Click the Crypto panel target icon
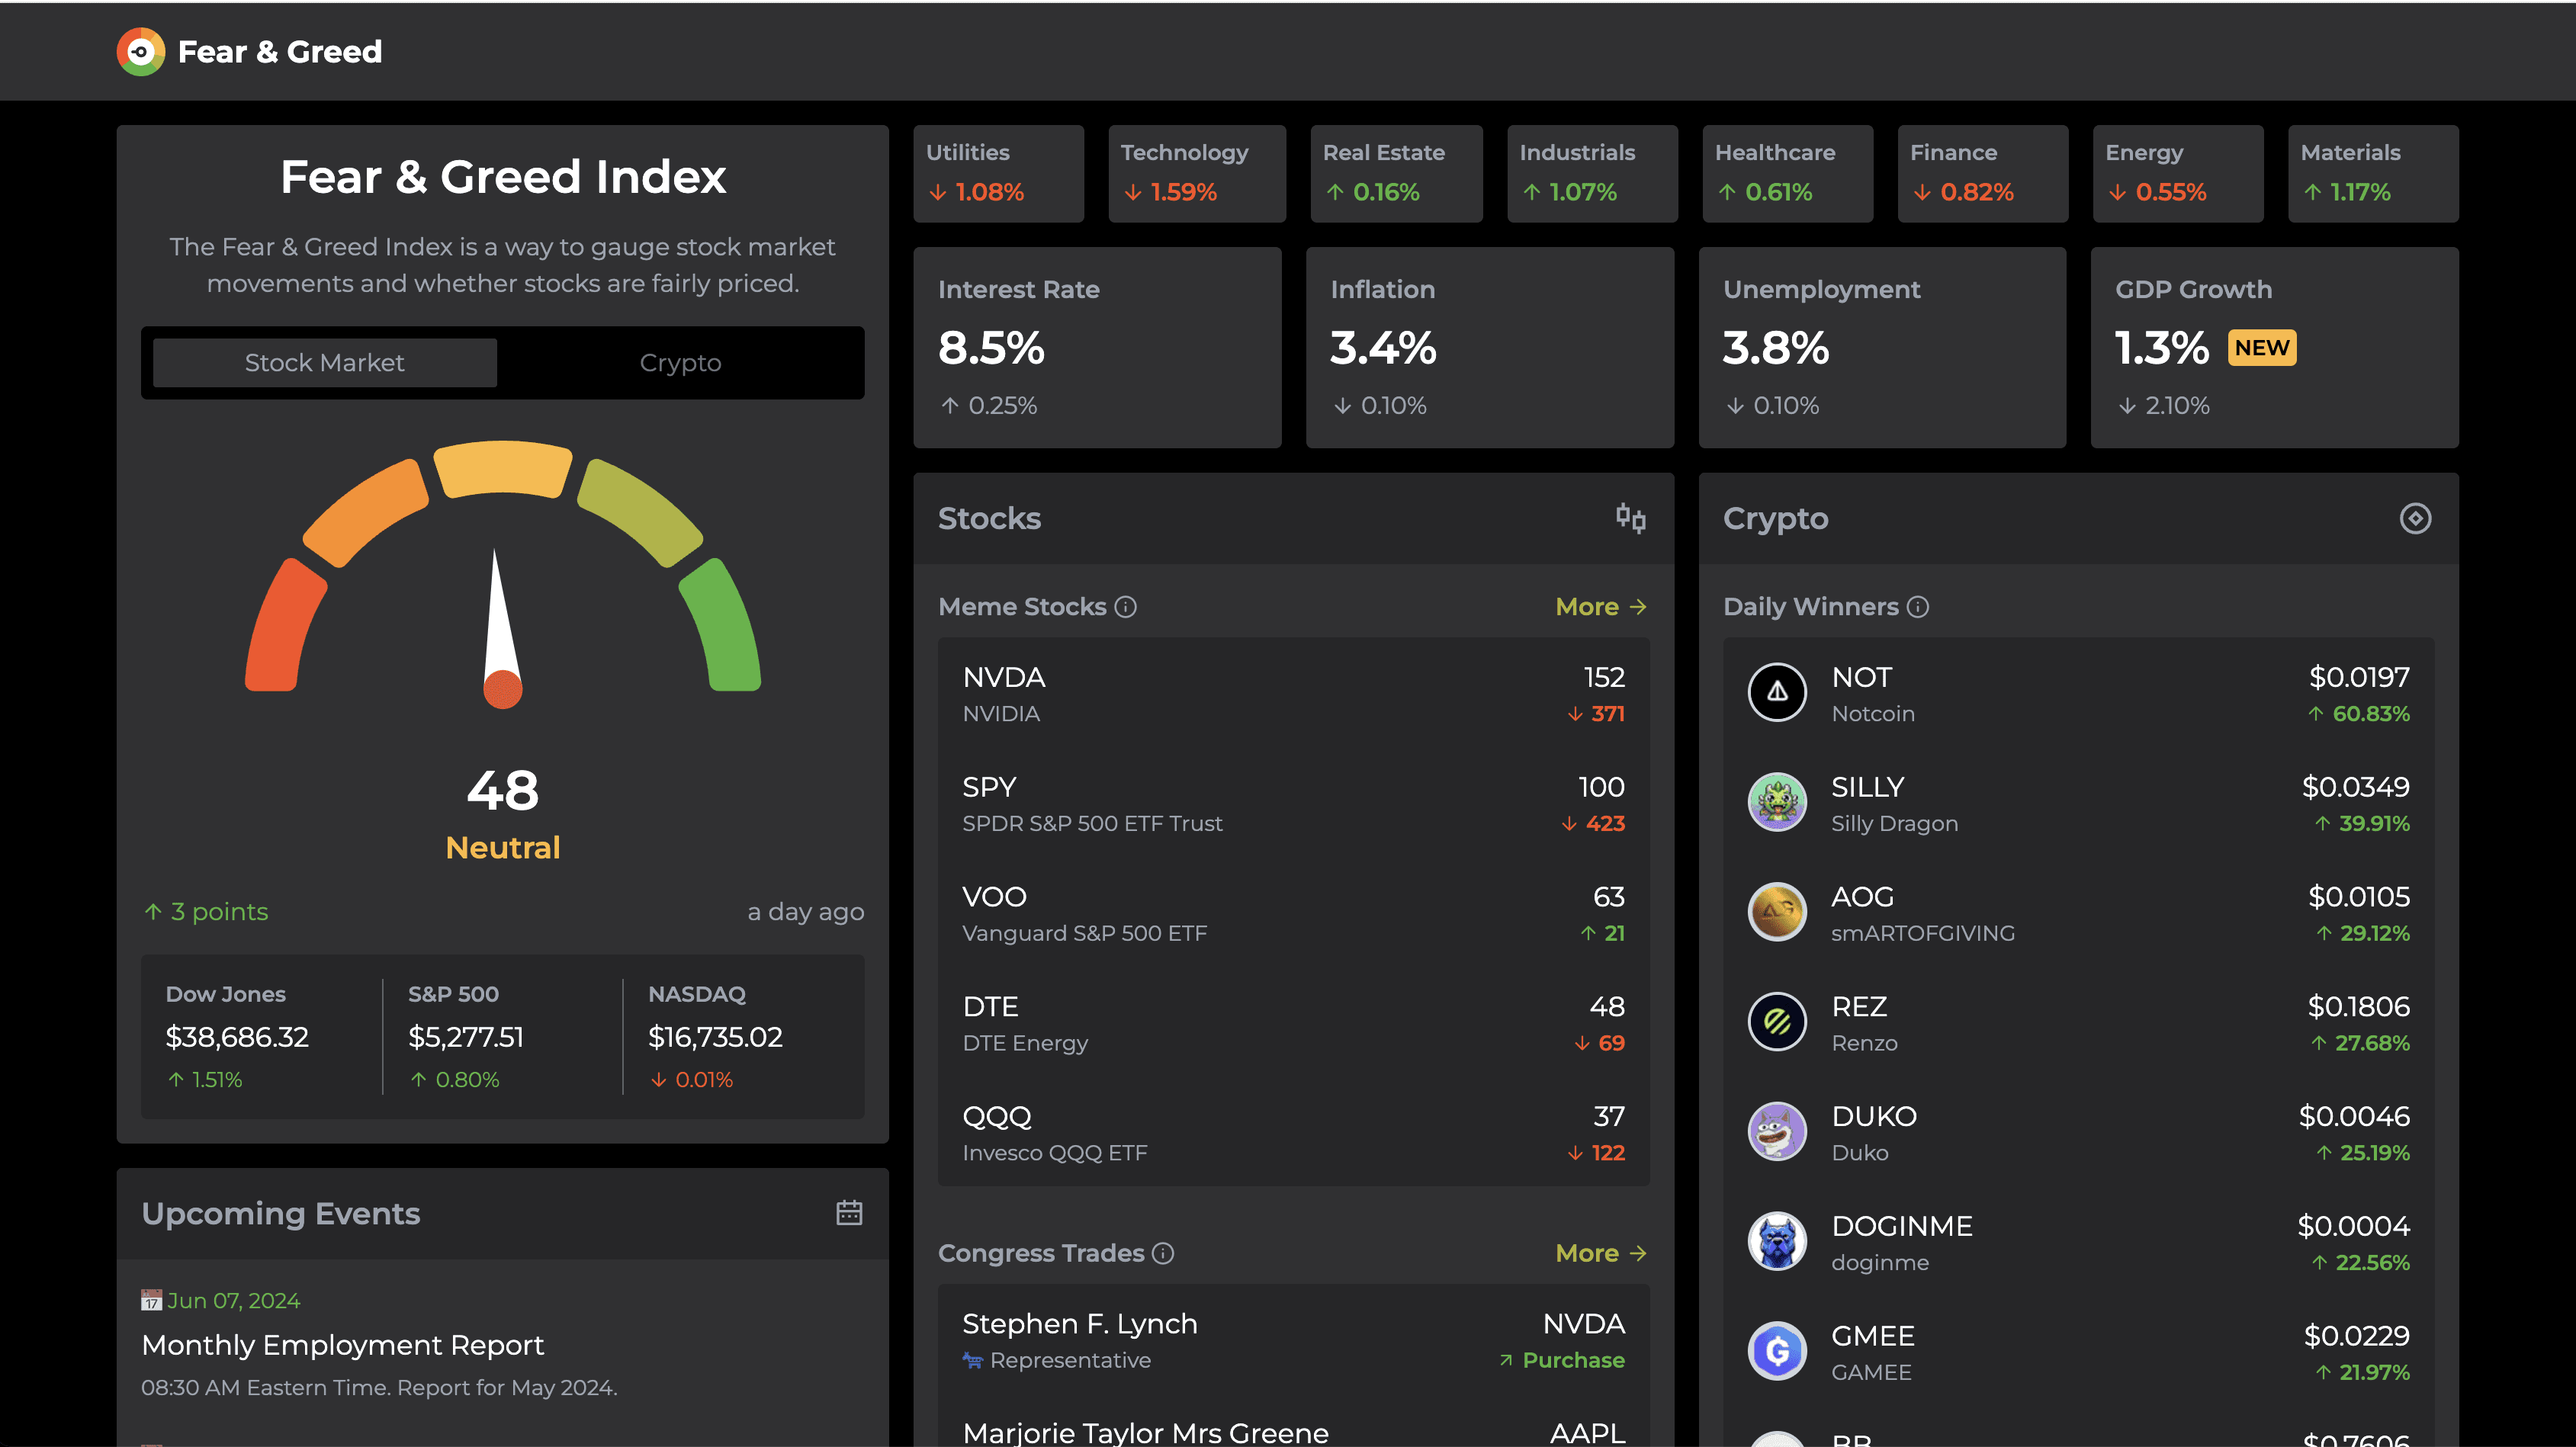2576x1447 pixels. (2415, 518)
